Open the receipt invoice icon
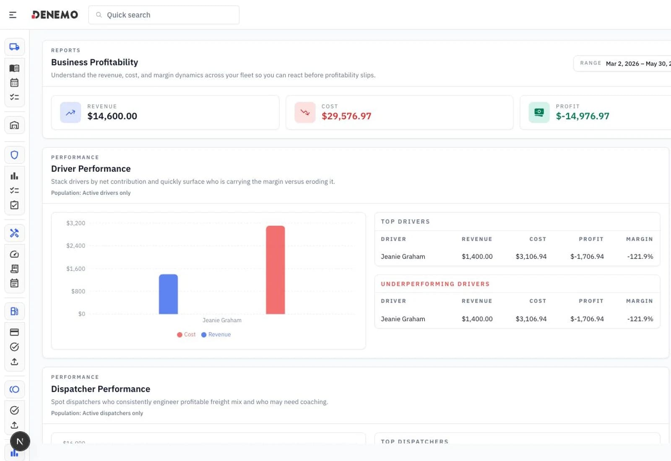Image resolution: width=671 pixels, height=461 pixels. coord(14,269)
